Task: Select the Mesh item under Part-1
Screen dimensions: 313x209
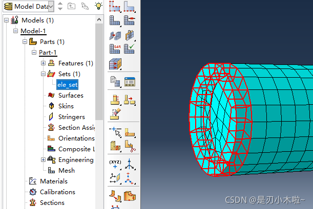Action: pos(66,171)
